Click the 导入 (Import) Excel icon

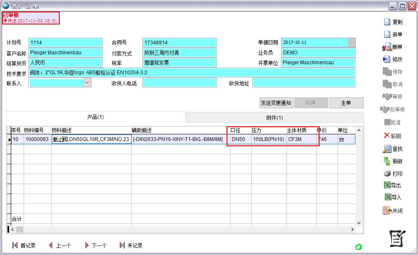click(387, 197)
